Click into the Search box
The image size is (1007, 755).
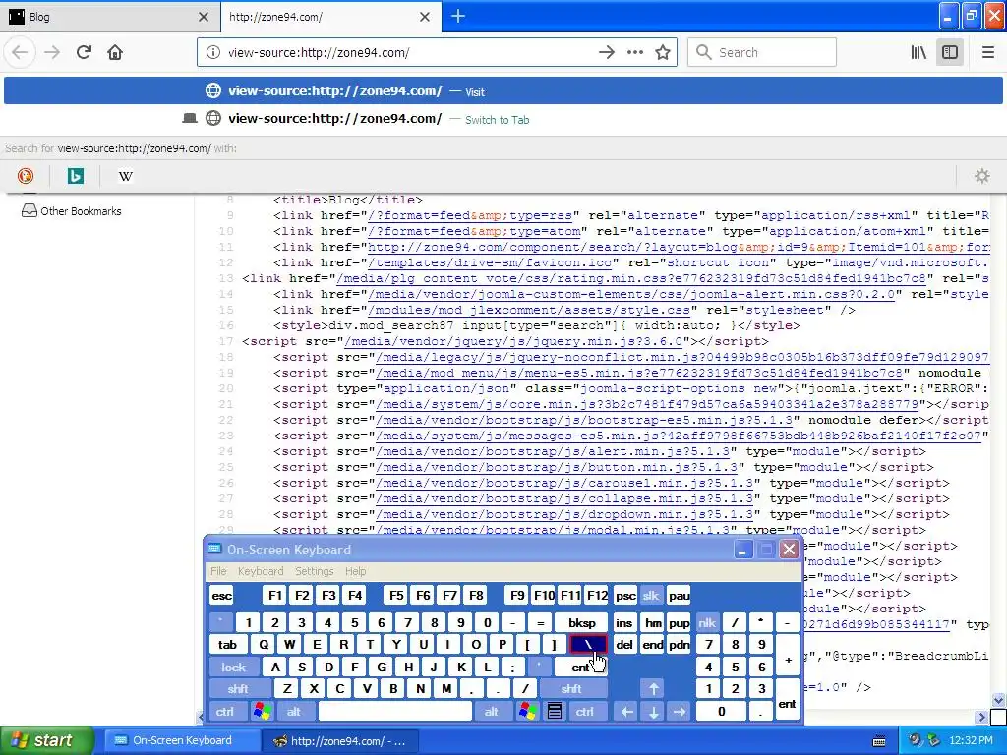(x=762, y=52)
